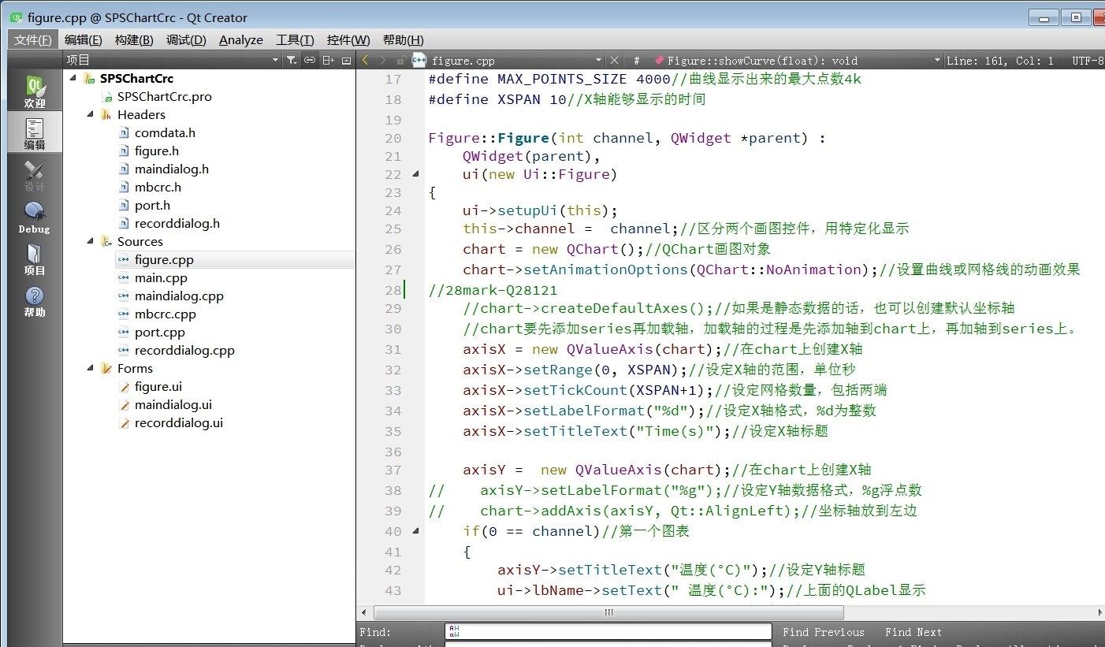Click inside the Find input field
The image size is (1105, 647).
[608, 632]
